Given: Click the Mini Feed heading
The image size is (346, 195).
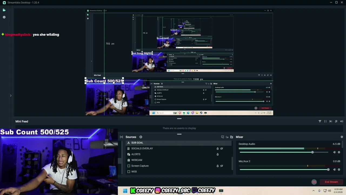Looking at the screenshot, I should [22, 121].
